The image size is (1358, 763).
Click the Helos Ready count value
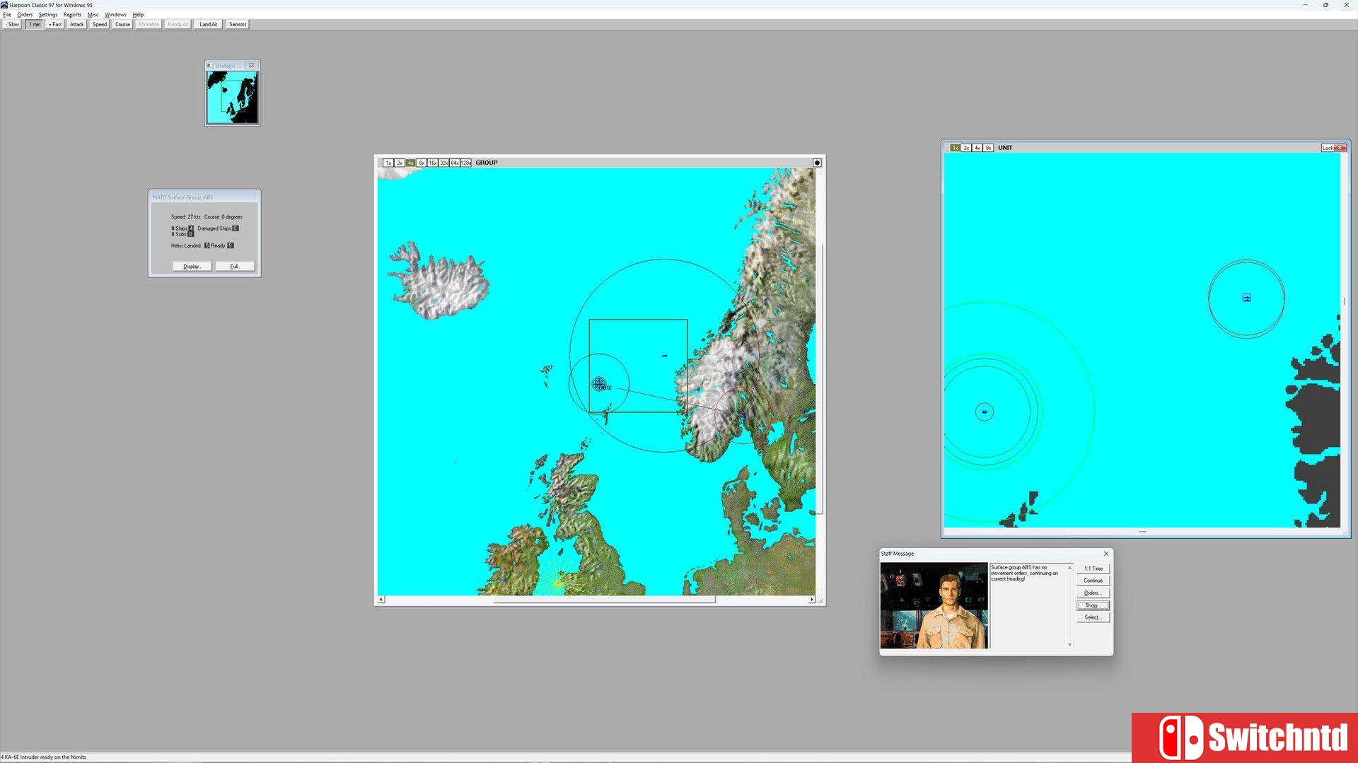231,245
